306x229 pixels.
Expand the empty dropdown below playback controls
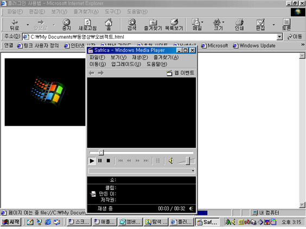point(193,171)
